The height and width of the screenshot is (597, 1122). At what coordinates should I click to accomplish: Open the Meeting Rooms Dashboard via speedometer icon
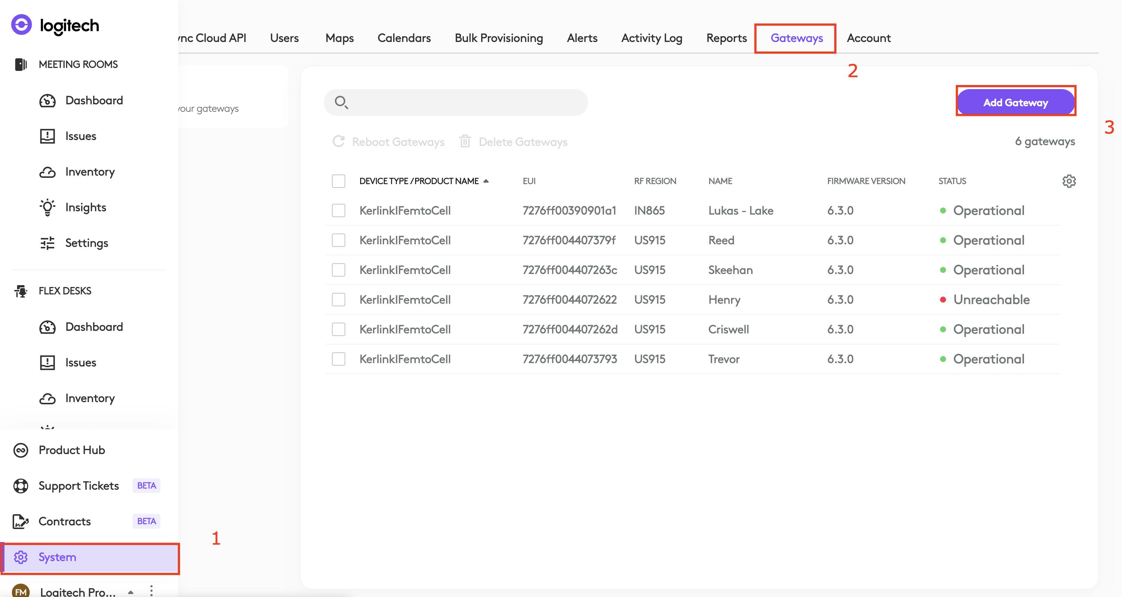48,101
